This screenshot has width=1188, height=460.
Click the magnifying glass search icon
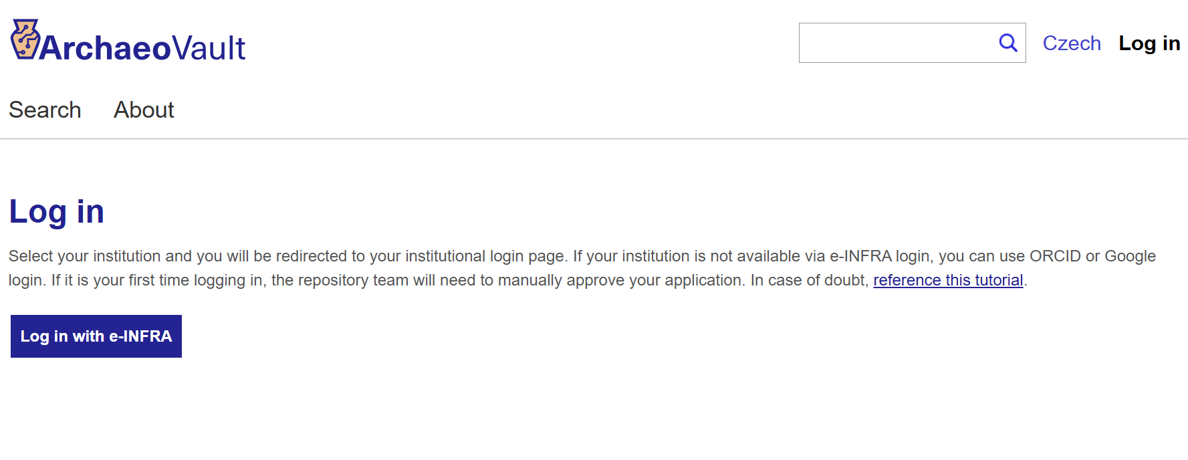1008,43
